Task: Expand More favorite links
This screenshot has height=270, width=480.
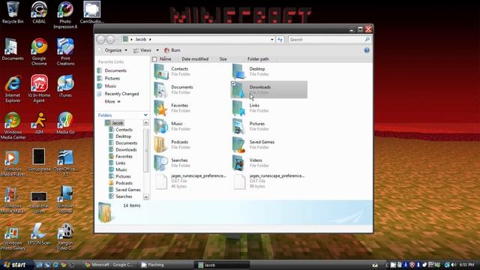Action: pos(112,102)
